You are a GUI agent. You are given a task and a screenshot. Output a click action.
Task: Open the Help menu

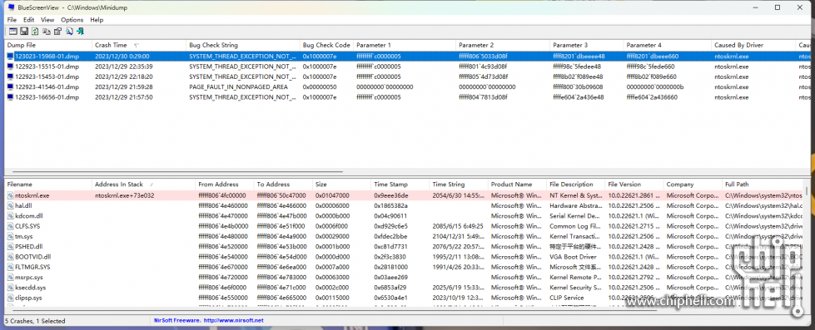[97, 20]
